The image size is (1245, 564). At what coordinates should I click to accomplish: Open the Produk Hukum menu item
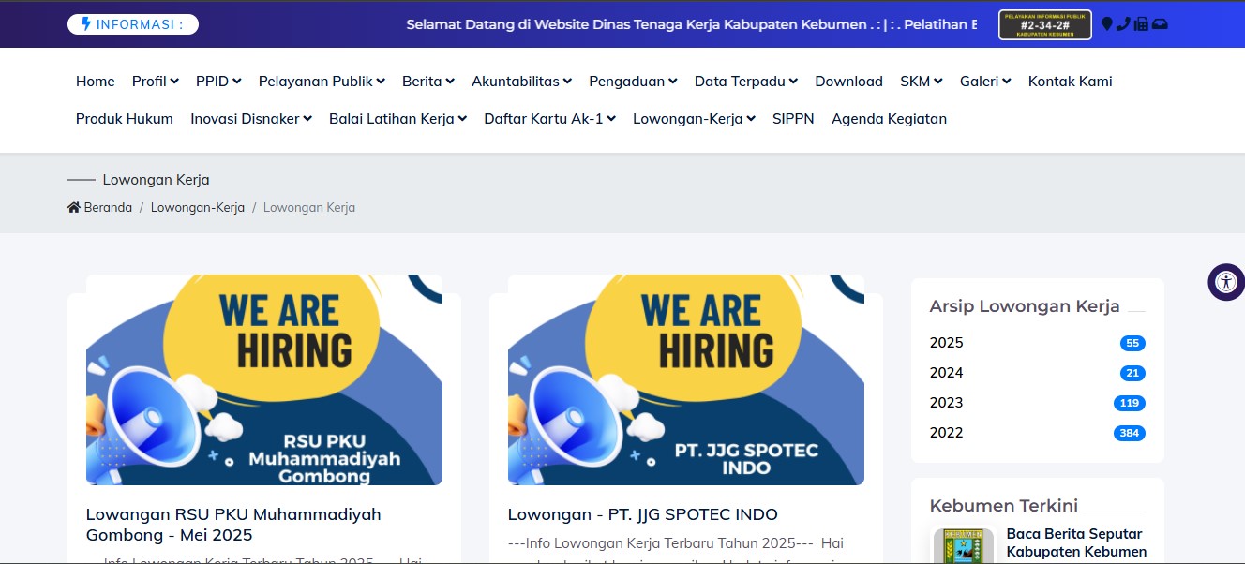click(x=125, y=119)
